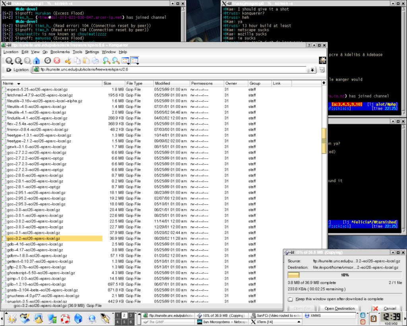Click the Open Destination button

(339, 308)
